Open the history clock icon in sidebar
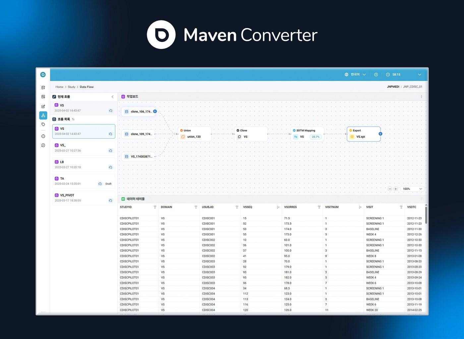The height and width of the screenshot is (339, 464). [x=43, y=145]
